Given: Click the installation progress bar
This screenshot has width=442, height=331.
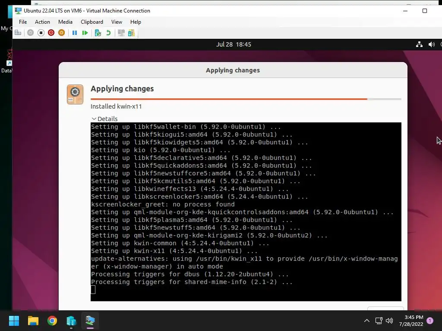Looking at the screenshot, I should [x=246, y=99].
